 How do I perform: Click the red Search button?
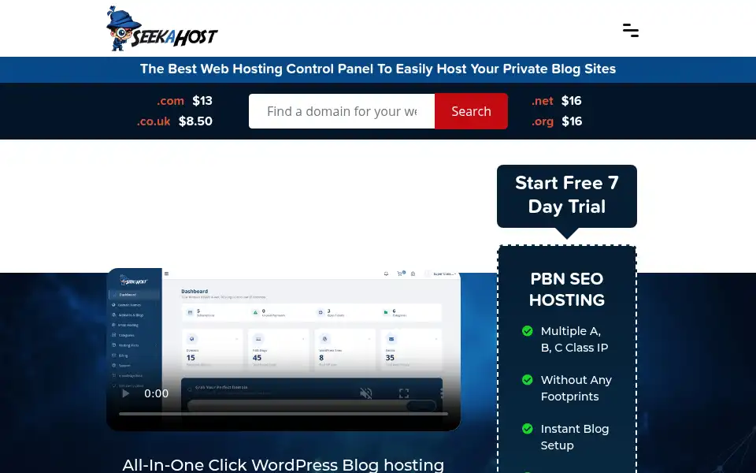[x=471, y=111]
